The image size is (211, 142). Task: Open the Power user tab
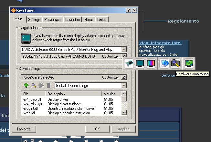53,20
